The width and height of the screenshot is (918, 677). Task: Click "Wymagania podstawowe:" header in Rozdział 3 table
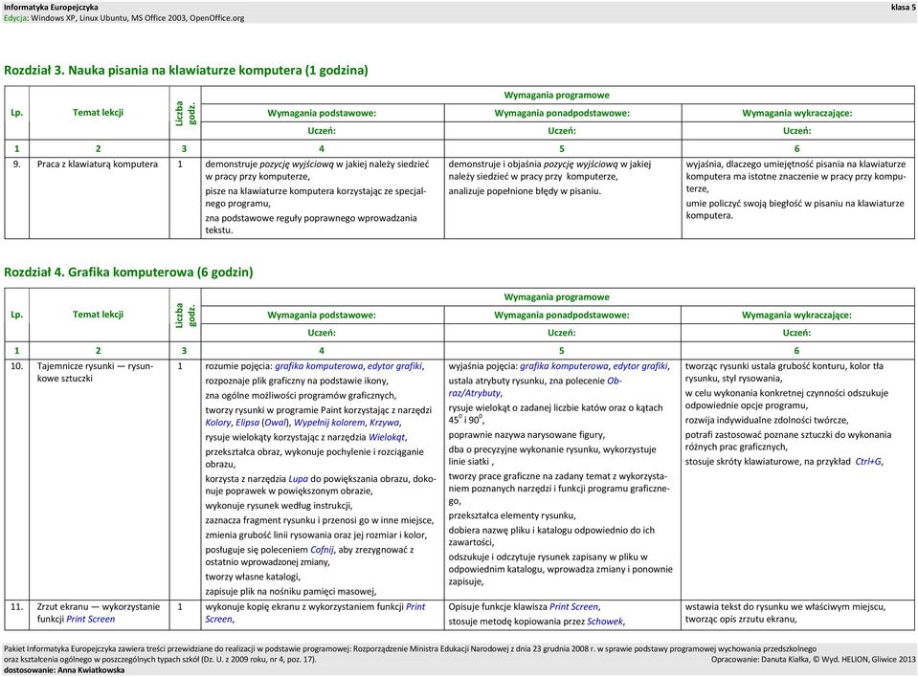click(322, 114)
